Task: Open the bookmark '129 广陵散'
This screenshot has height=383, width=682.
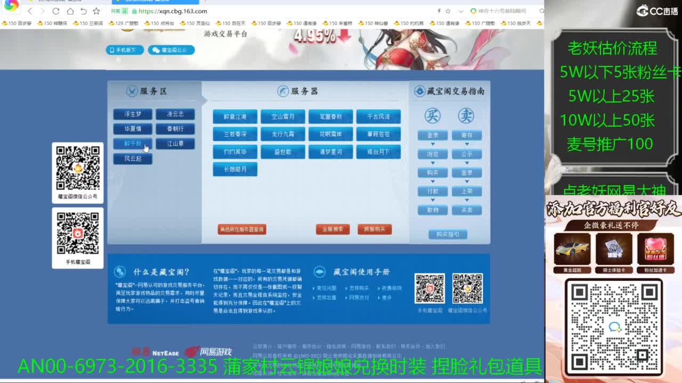Action: [x=124, y=23]
